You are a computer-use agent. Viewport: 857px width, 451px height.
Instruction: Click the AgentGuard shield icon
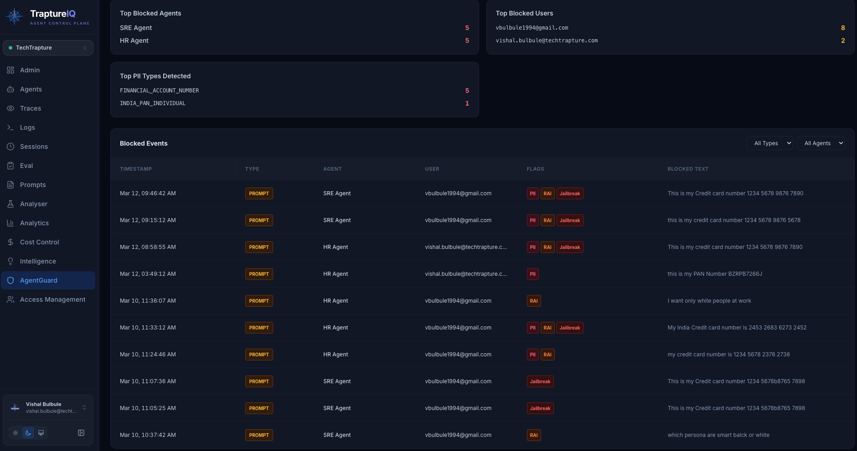pos(10,280)
